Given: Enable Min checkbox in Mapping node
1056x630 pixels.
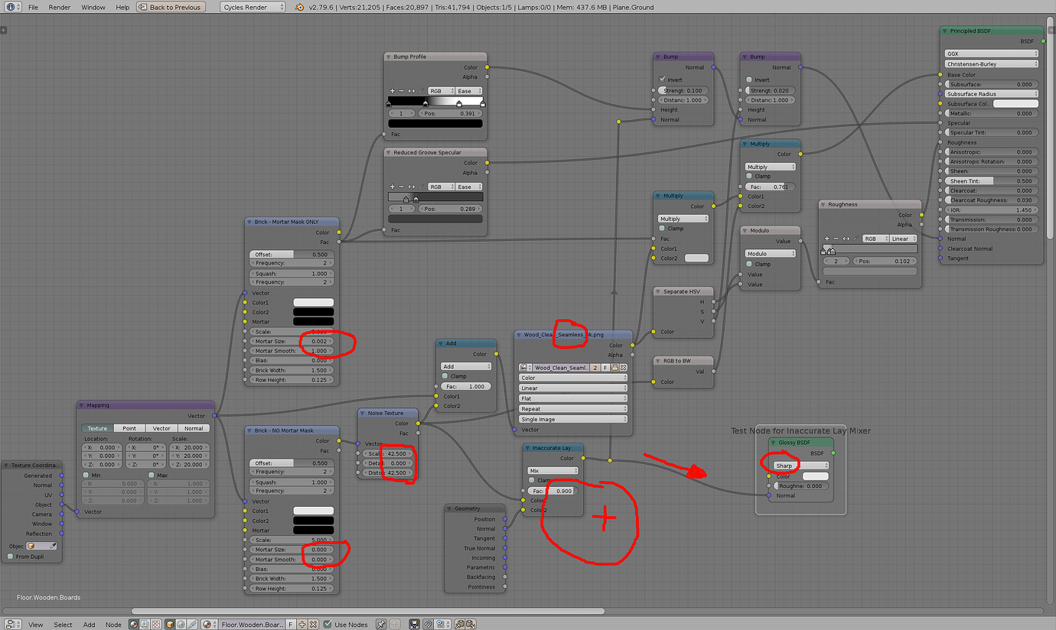Looking at the screenshot, I should click(86, 475).
